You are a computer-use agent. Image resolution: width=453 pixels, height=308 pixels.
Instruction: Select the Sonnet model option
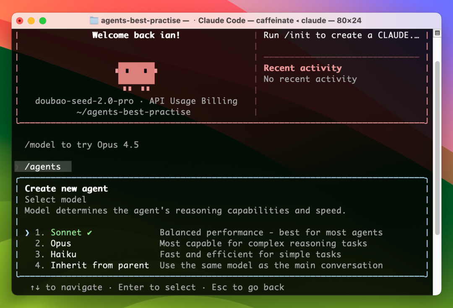pyautogui.click(x=66, y=232)
